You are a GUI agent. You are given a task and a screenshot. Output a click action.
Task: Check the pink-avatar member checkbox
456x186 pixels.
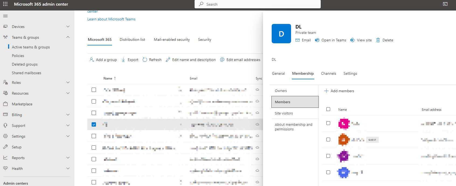328,123
